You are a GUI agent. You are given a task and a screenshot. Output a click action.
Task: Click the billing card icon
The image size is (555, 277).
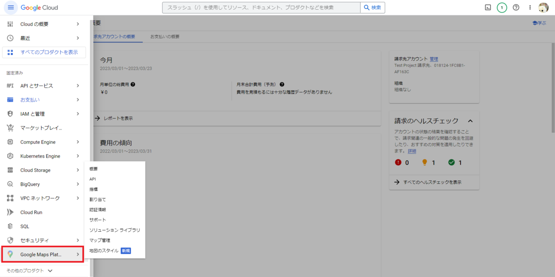[10, 99]
